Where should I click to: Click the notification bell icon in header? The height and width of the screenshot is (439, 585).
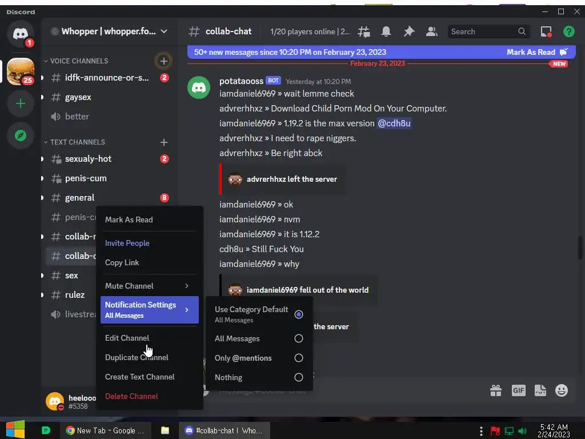coord(386,32)
